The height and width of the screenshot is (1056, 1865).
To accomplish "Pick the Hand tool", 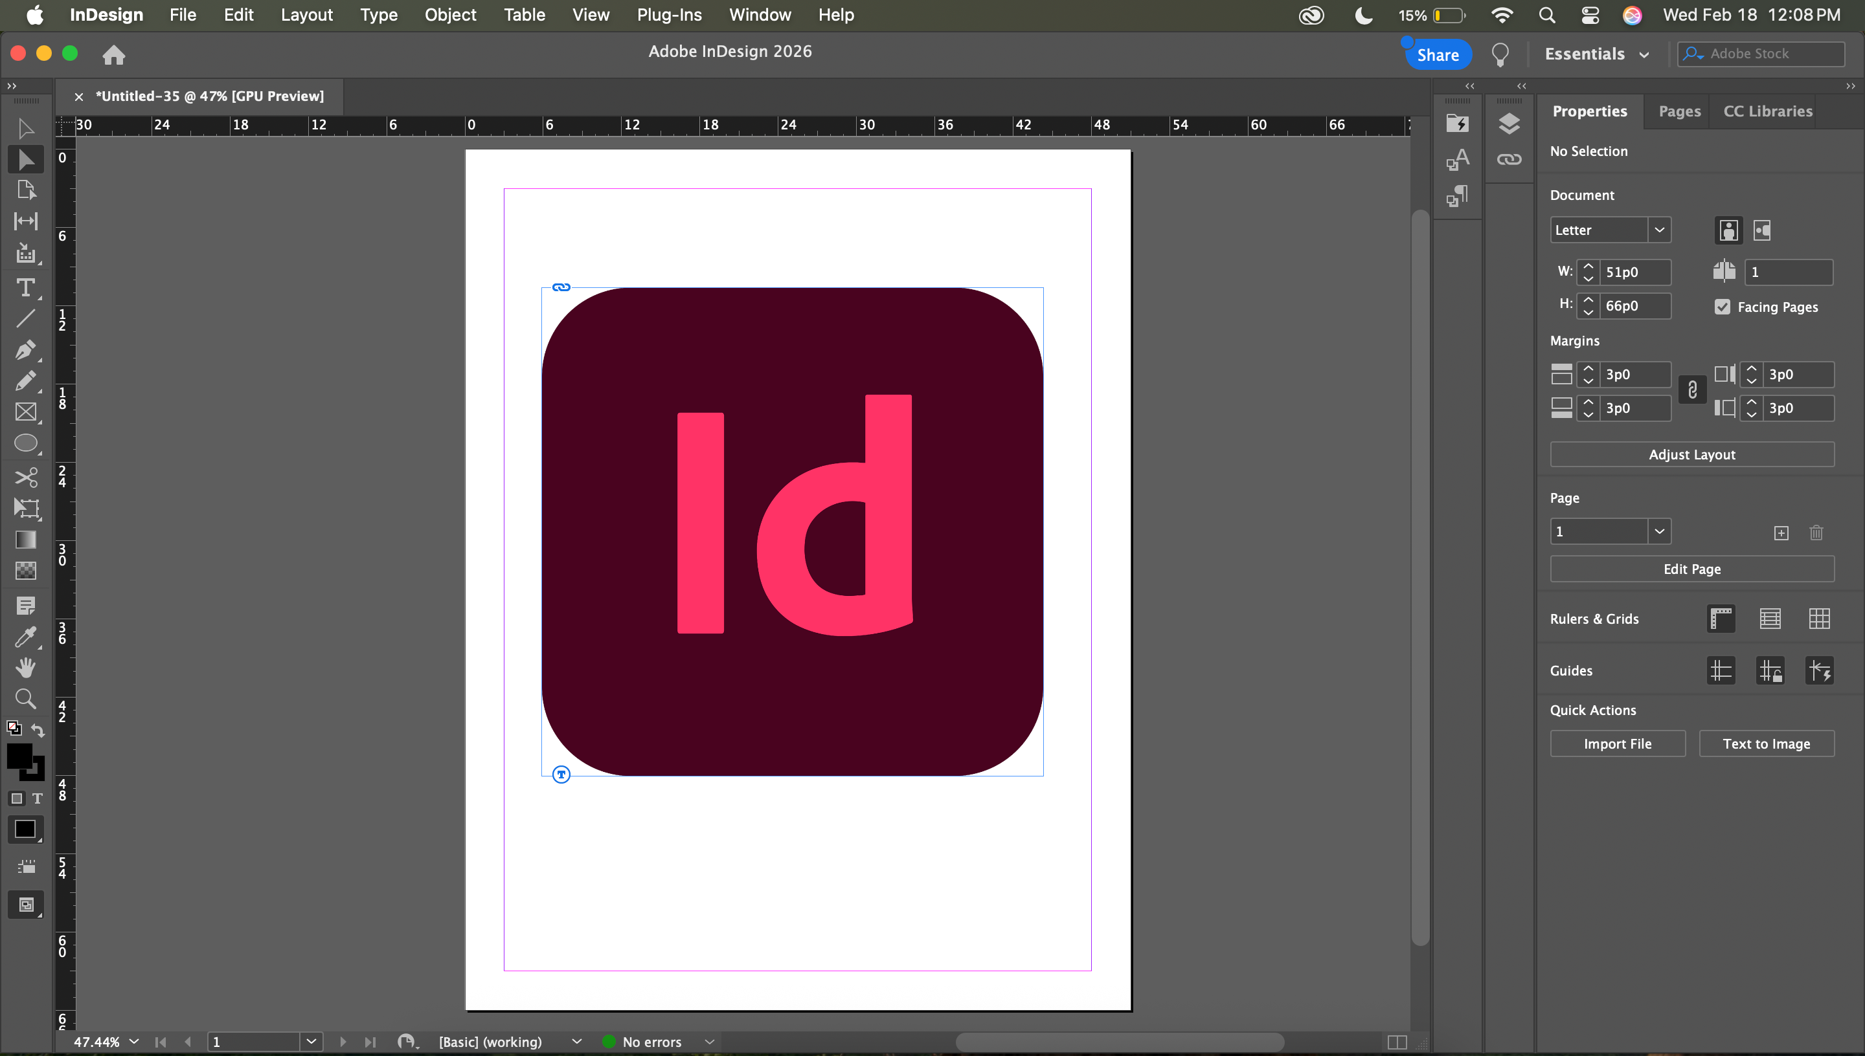I will (25, 667).
